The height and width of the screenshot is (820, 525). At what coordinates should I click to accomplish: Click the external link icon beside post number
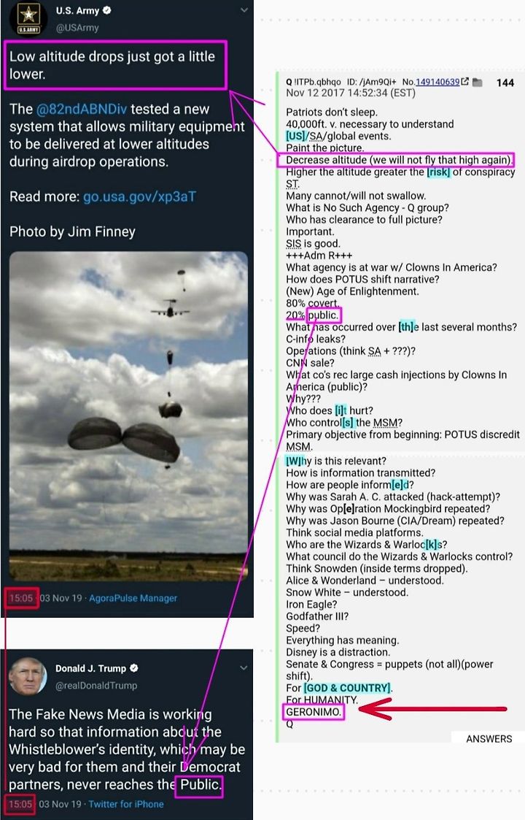click(x=465, y=82)
